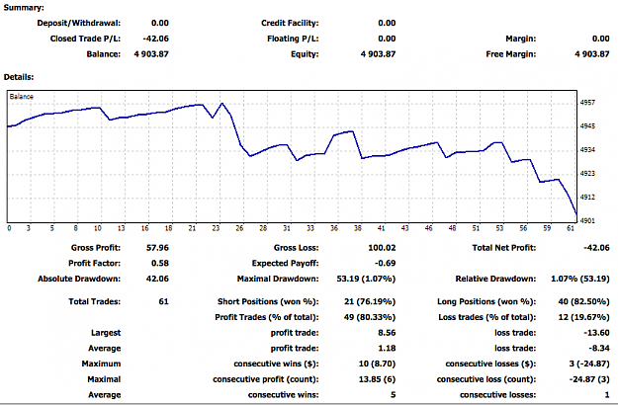
Task: Click trade number 38 on chart axis
Action: 358,228
